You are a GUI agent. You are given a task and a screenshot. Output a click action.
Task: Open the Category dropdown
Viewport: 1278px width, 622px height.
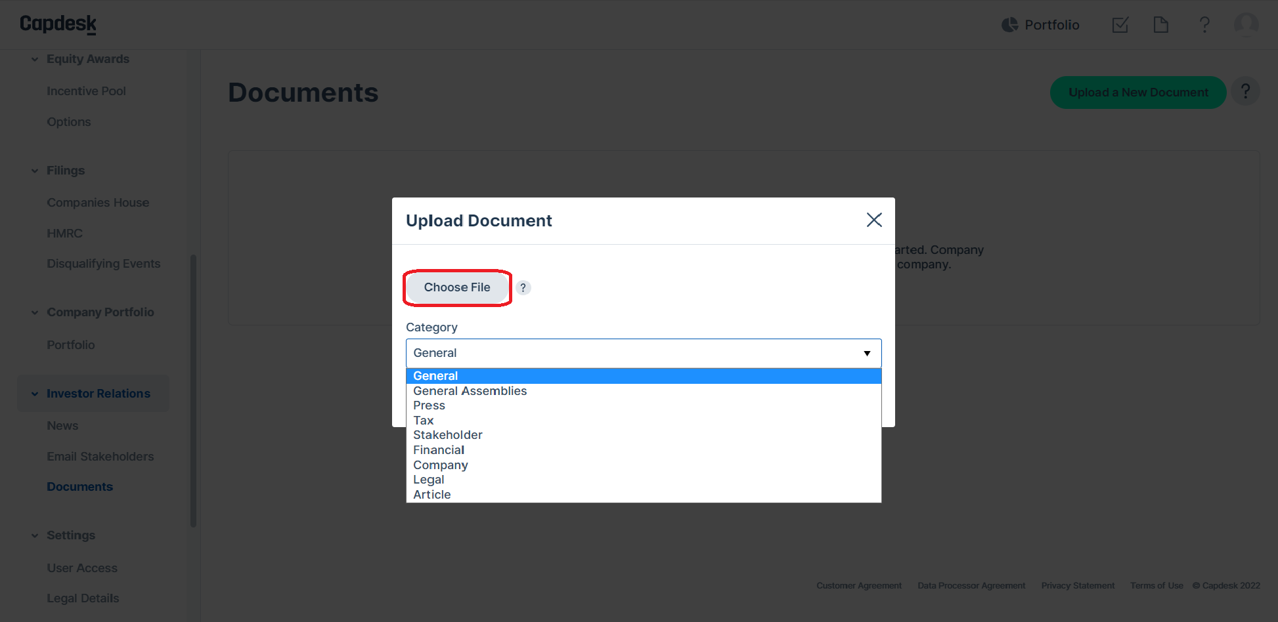point(644,353)
